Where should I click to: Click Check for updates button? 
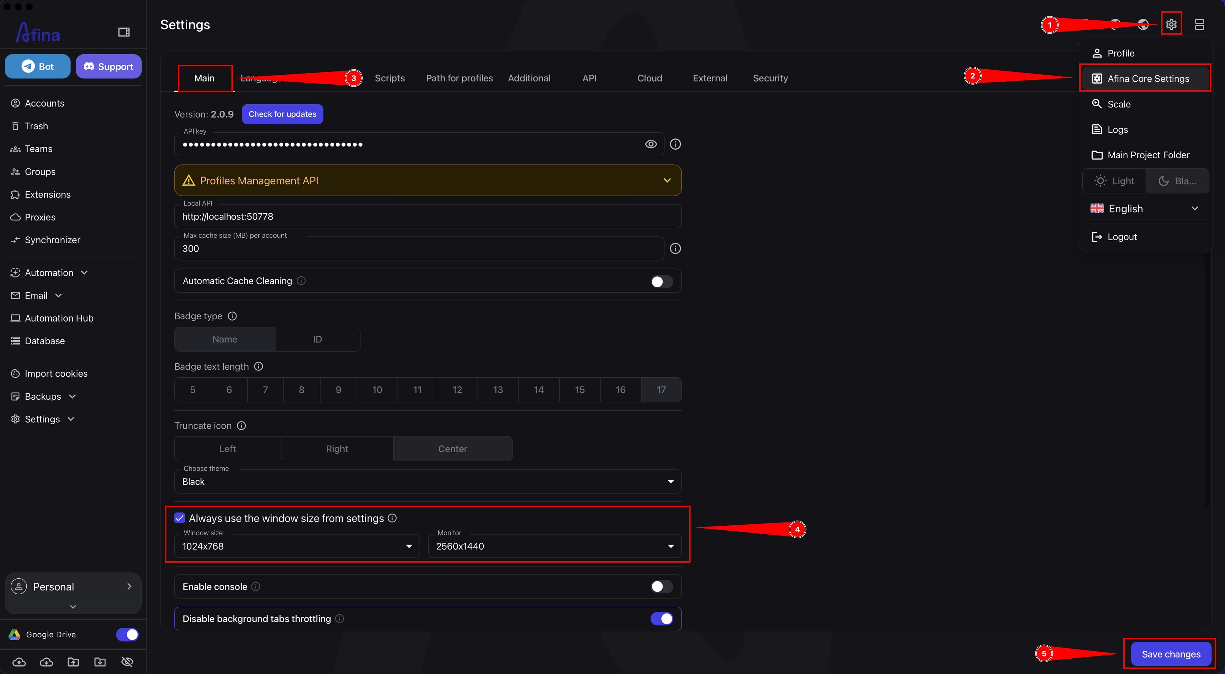pos(282,114)
